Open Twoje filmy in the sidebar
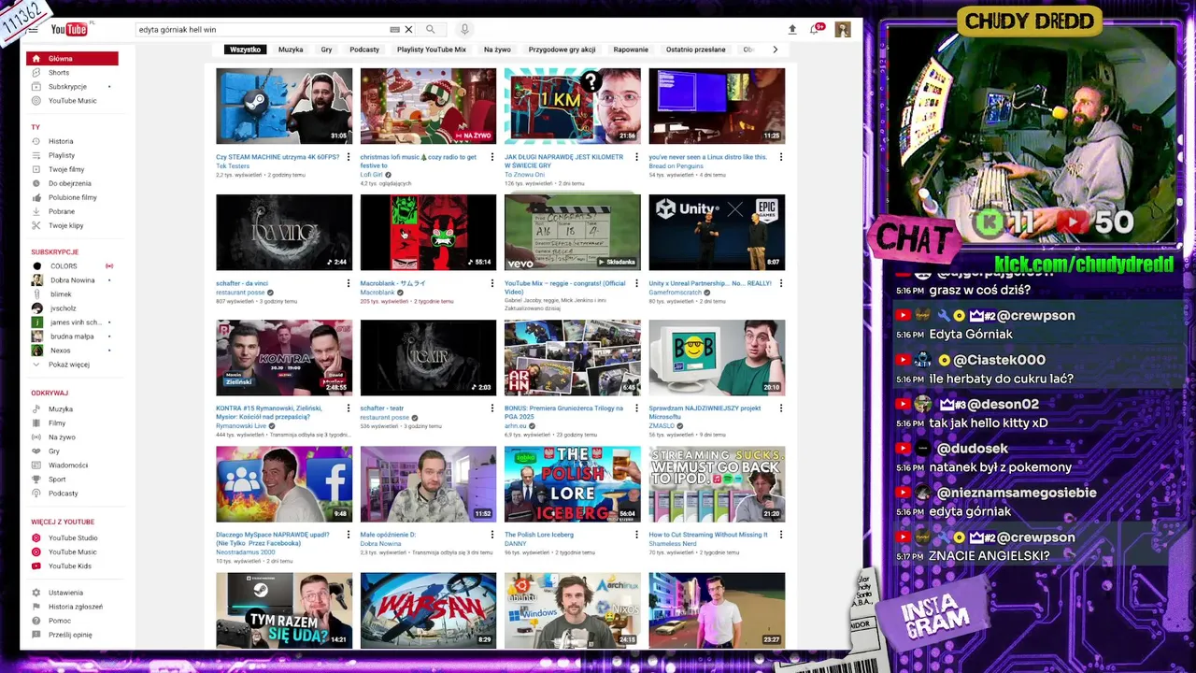Screen dimensions: 1196x673 coord(72,169)
